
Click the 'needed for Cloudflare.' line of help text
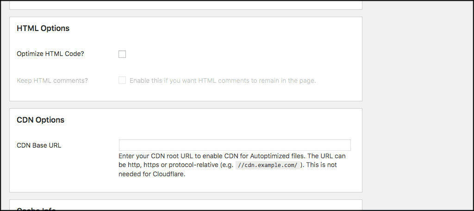coord(152,174)
